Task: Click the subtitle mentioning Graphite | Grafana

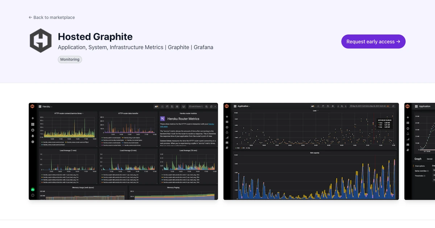Action: point(136,47)
